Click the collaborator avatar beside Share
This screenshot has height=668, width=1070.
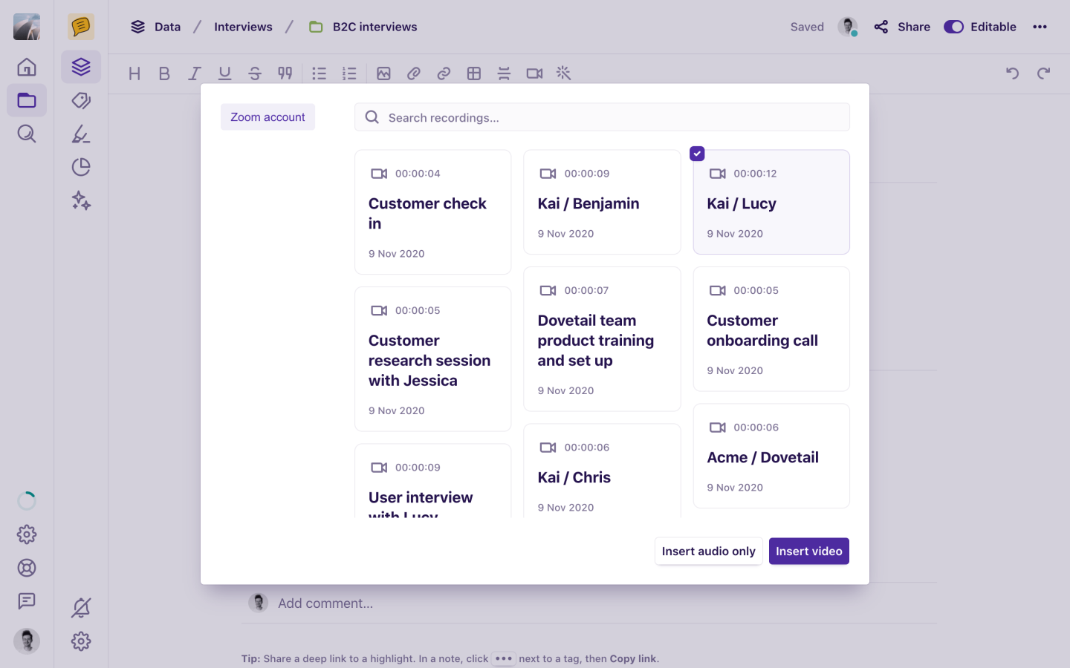point(847,27)
